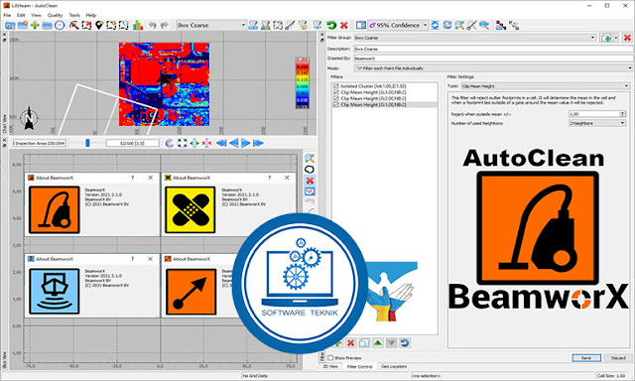
Task: Delete filter group with red X icon
Action: tap(627, 38)
